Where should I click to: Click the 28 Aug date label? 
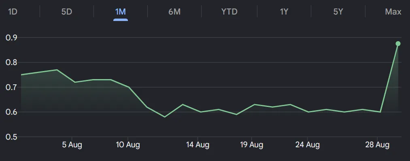(377, 145)
